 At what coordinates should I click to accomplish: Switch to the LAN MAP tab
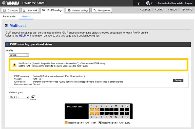point(30,10)
